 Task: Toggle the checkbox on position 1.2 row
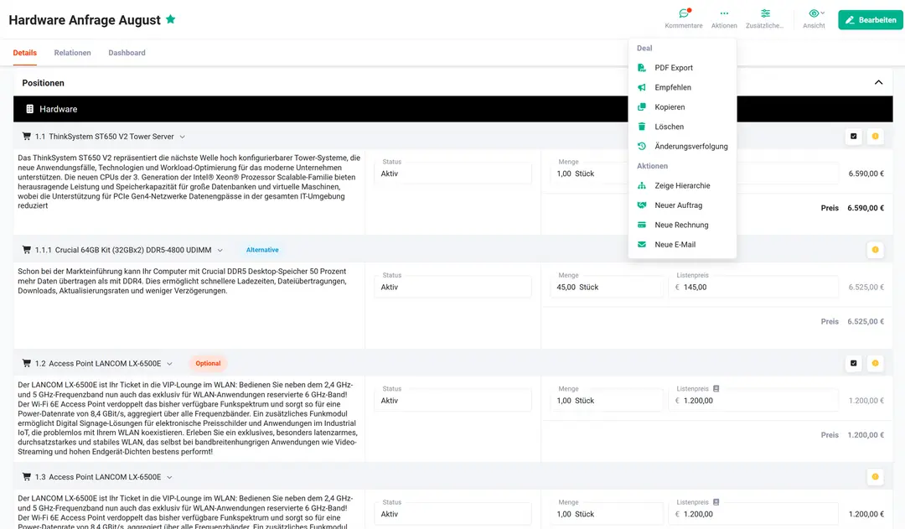click(x=854, y=363)
